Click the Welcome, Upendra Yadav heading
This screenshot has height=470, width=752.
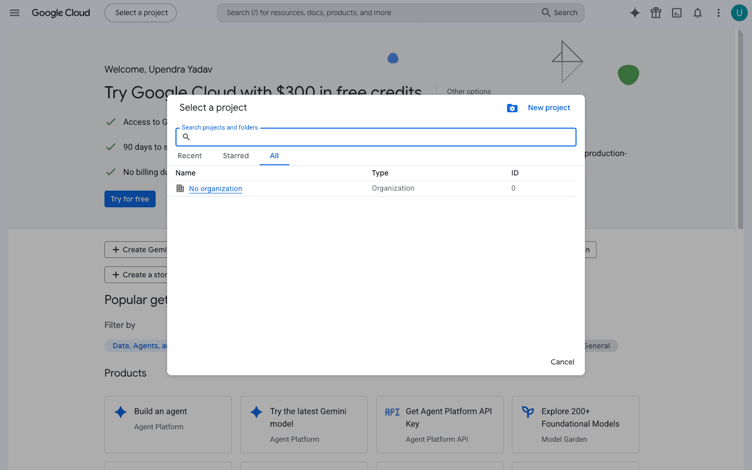(158, 69)
